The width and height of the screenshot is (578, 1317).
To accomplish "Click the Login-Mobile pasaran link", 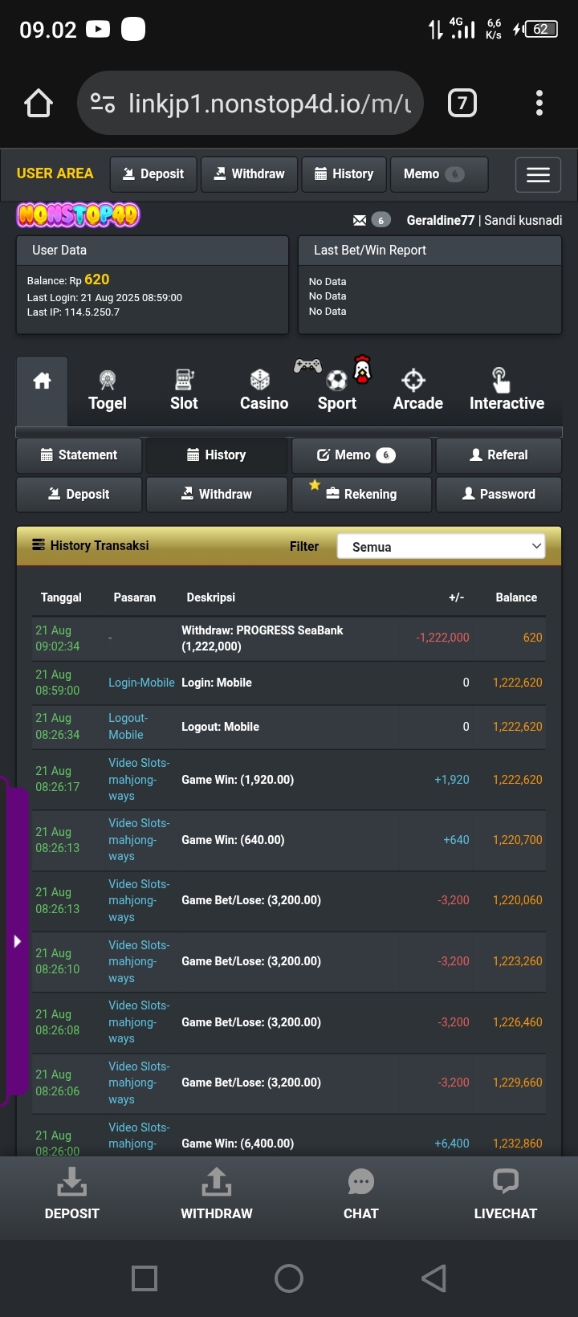I will 141,683.
